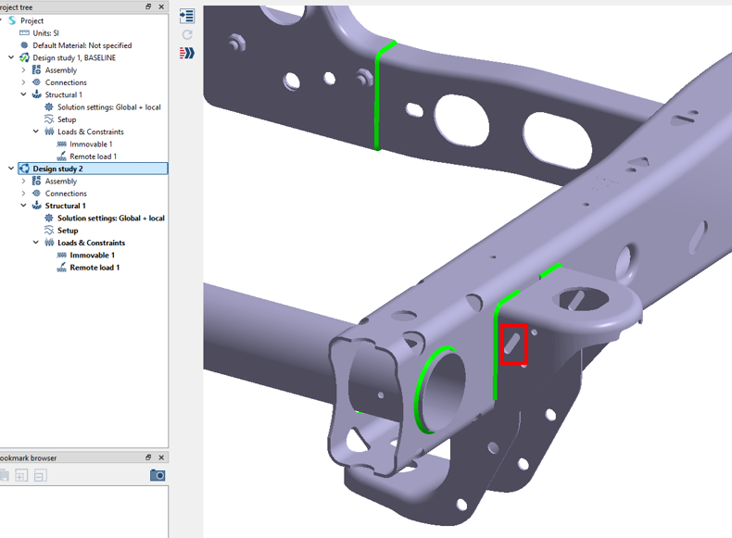Collapse bold Structural 1 node
Screen dimensions: 732x538
point(23,206)
